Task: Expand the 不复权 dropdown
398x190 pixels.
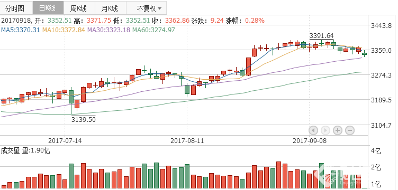Action: 147,8
